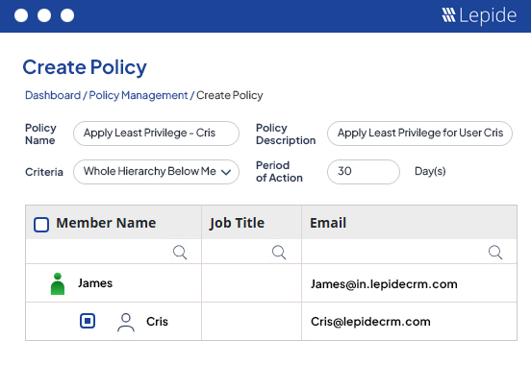Select the Cris member name cell
This screenshot has height=365, width=531.
(114, 322)
